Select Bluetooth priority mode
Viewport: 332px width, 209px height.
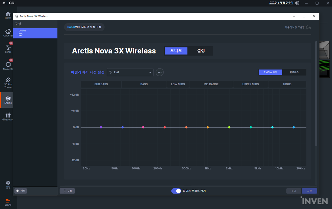(x=294, y=72)
